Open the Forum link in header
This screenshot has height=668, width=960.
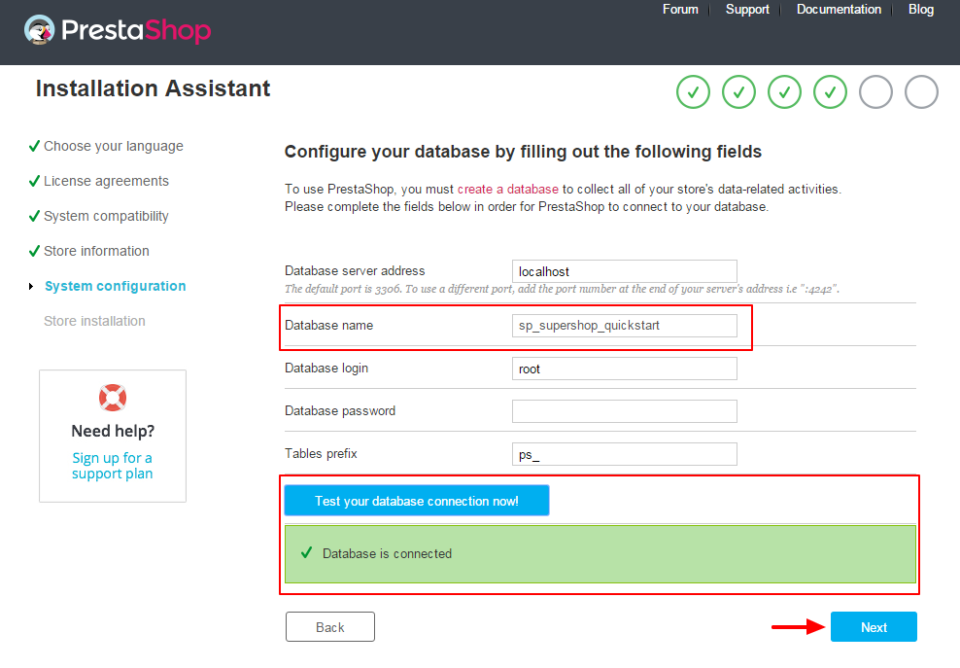[680, 9]
